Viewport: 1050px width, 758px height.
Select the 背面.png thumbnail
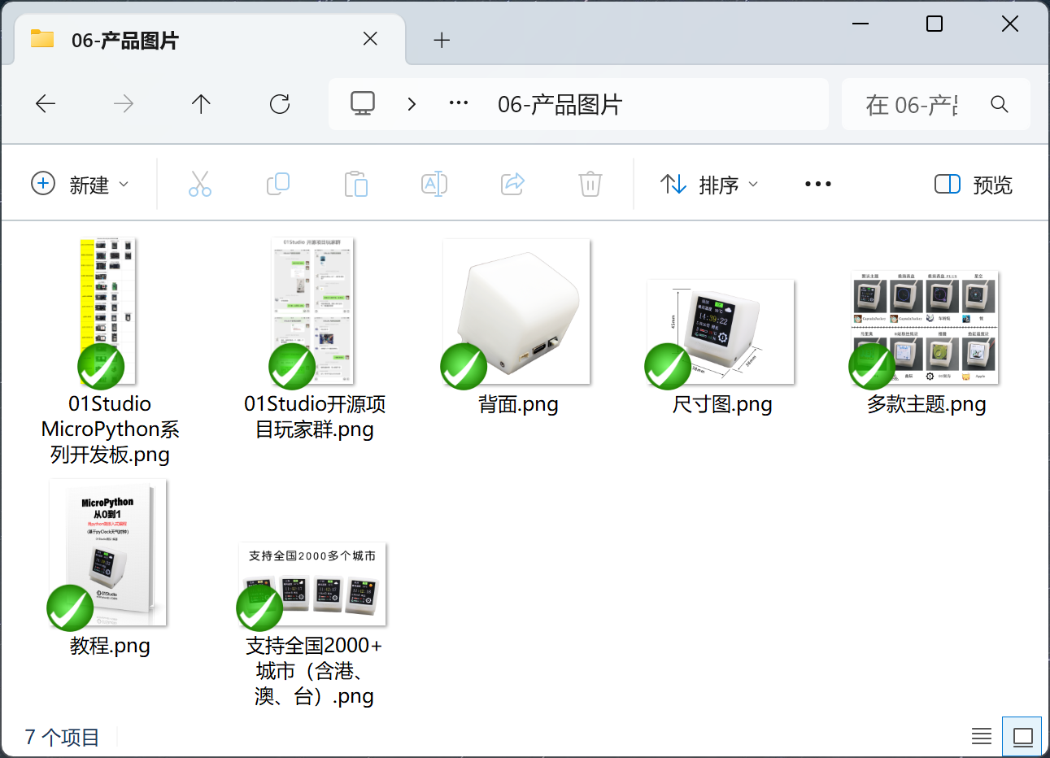(x=516, y=311)
